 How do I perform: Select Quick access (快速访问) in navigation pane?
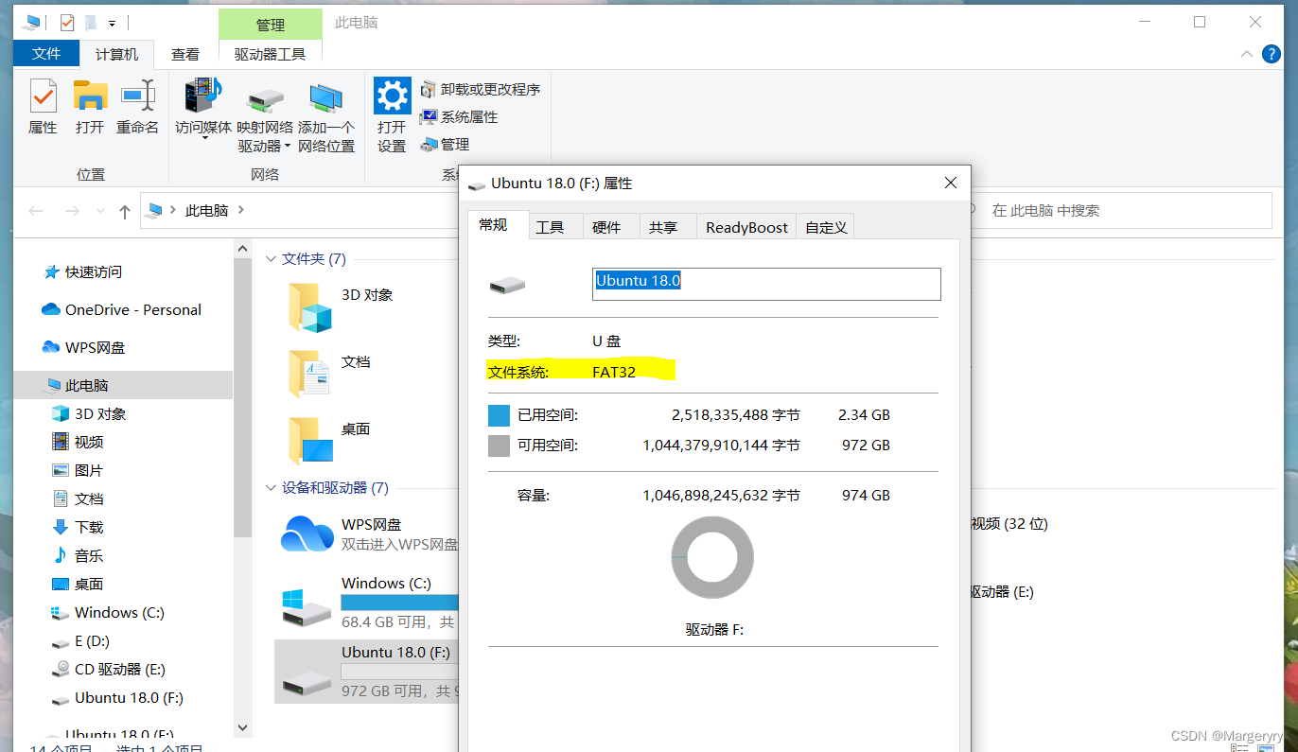93,271
